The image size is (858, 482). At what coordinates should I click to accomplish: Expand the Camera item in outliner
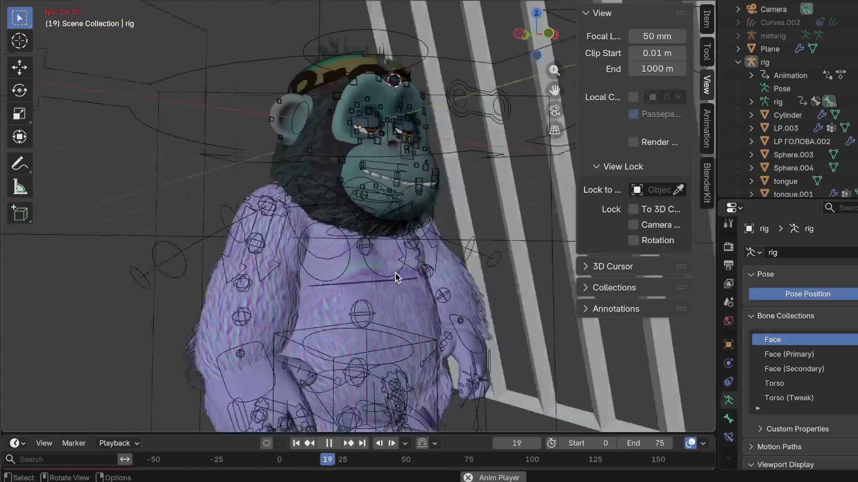[x=738, y=9]
